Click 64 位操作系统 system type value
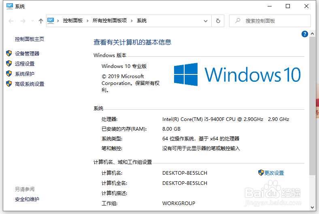Image resolution: width=319 pixels, height=214 pixels. (x=201, y=139)
